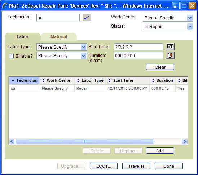Screen dimensions: 198x175
Task: Click the Duration clock timer icon
Action: click(x=170, y=55)
